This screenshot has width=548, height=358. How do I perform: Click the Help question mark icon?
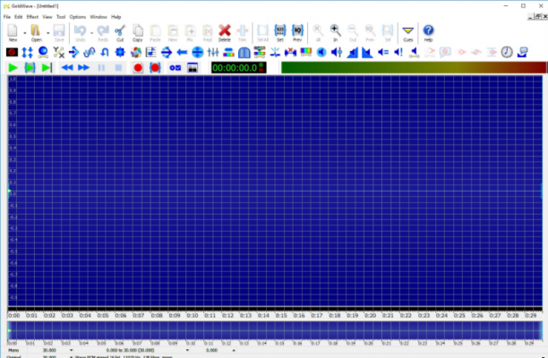[428, 33]
